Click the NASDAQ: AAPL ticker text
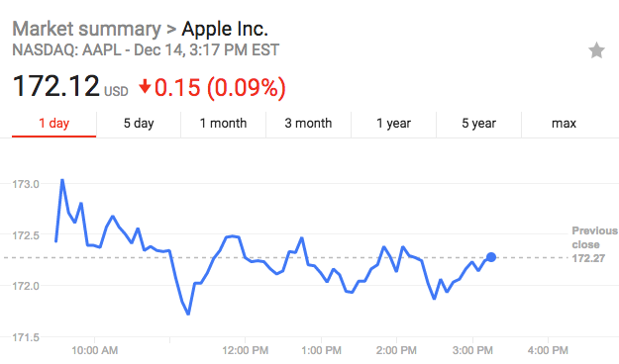Image resolution: width=619 pixels, height=364 pixels. click(x=66, y=50)
